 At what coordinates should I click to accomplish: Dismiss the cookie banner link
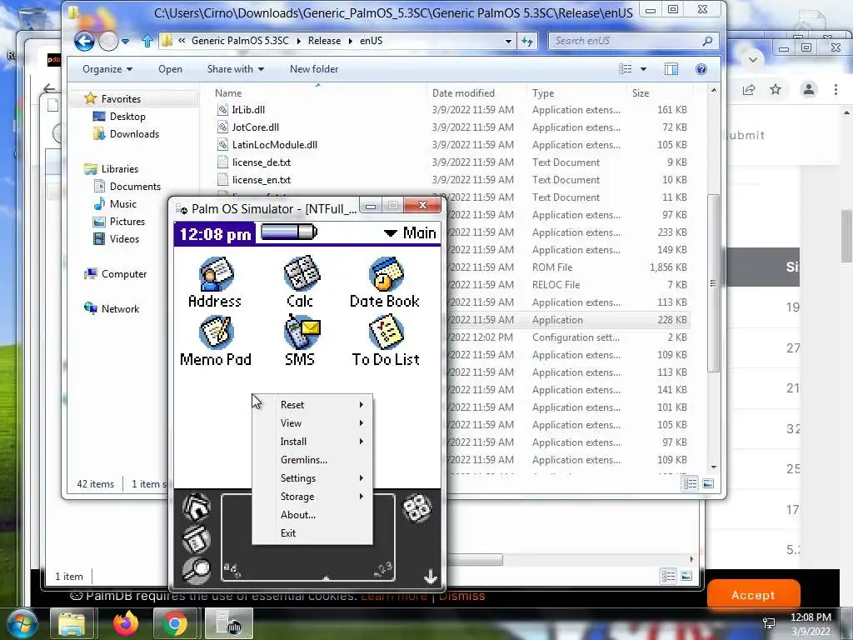(461, 596)
